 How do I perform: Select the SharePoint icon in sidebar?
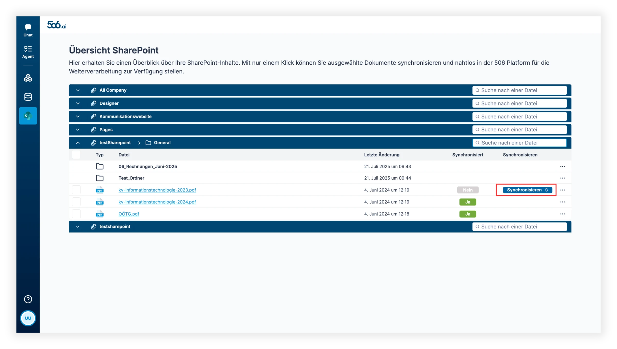pos(28,116)
